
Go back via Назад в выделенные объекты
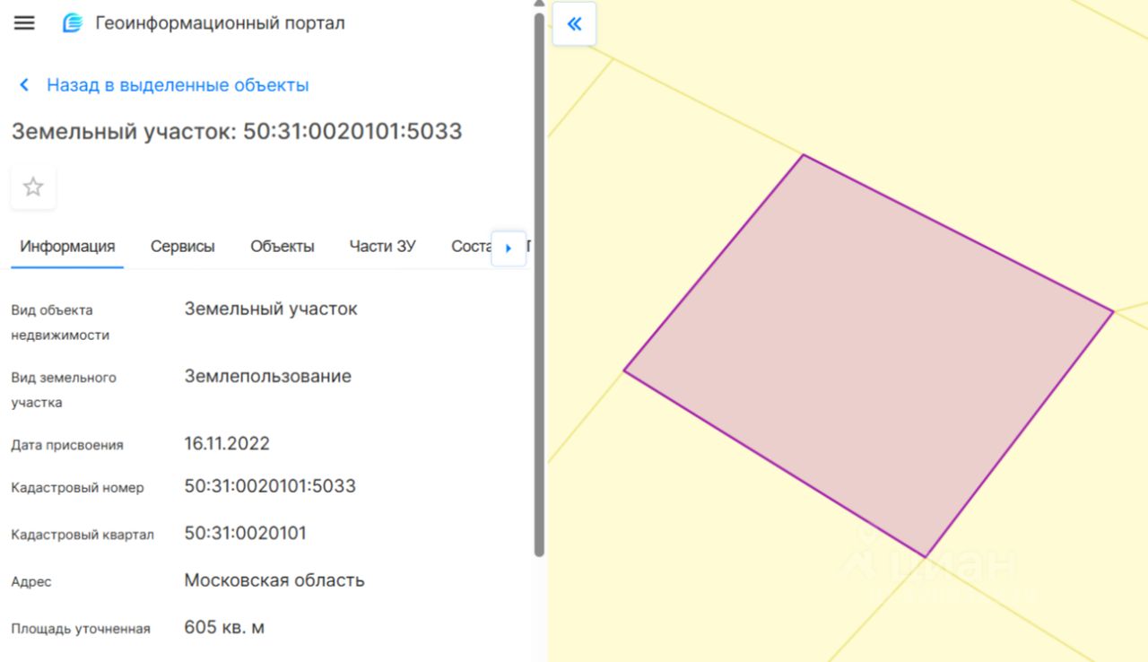pos(178,85)
